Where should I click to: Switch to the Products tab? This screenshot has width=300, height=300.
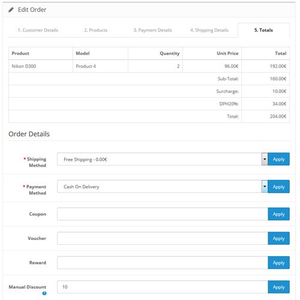pos(96,30)
